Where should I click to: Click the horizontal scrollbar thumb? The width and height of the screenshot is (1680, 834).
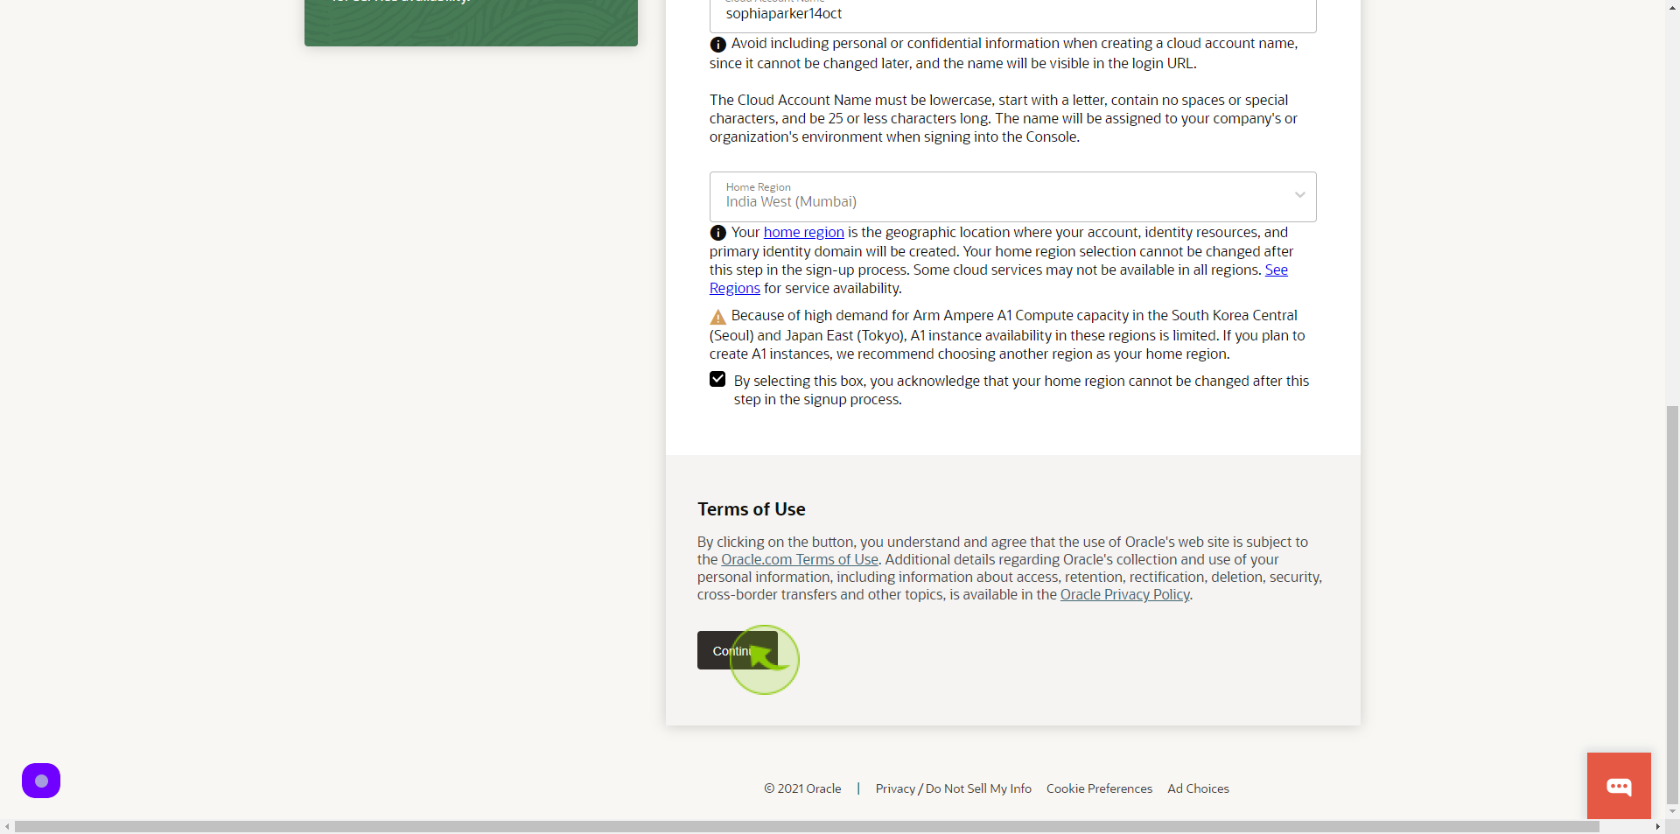point(807,827)
